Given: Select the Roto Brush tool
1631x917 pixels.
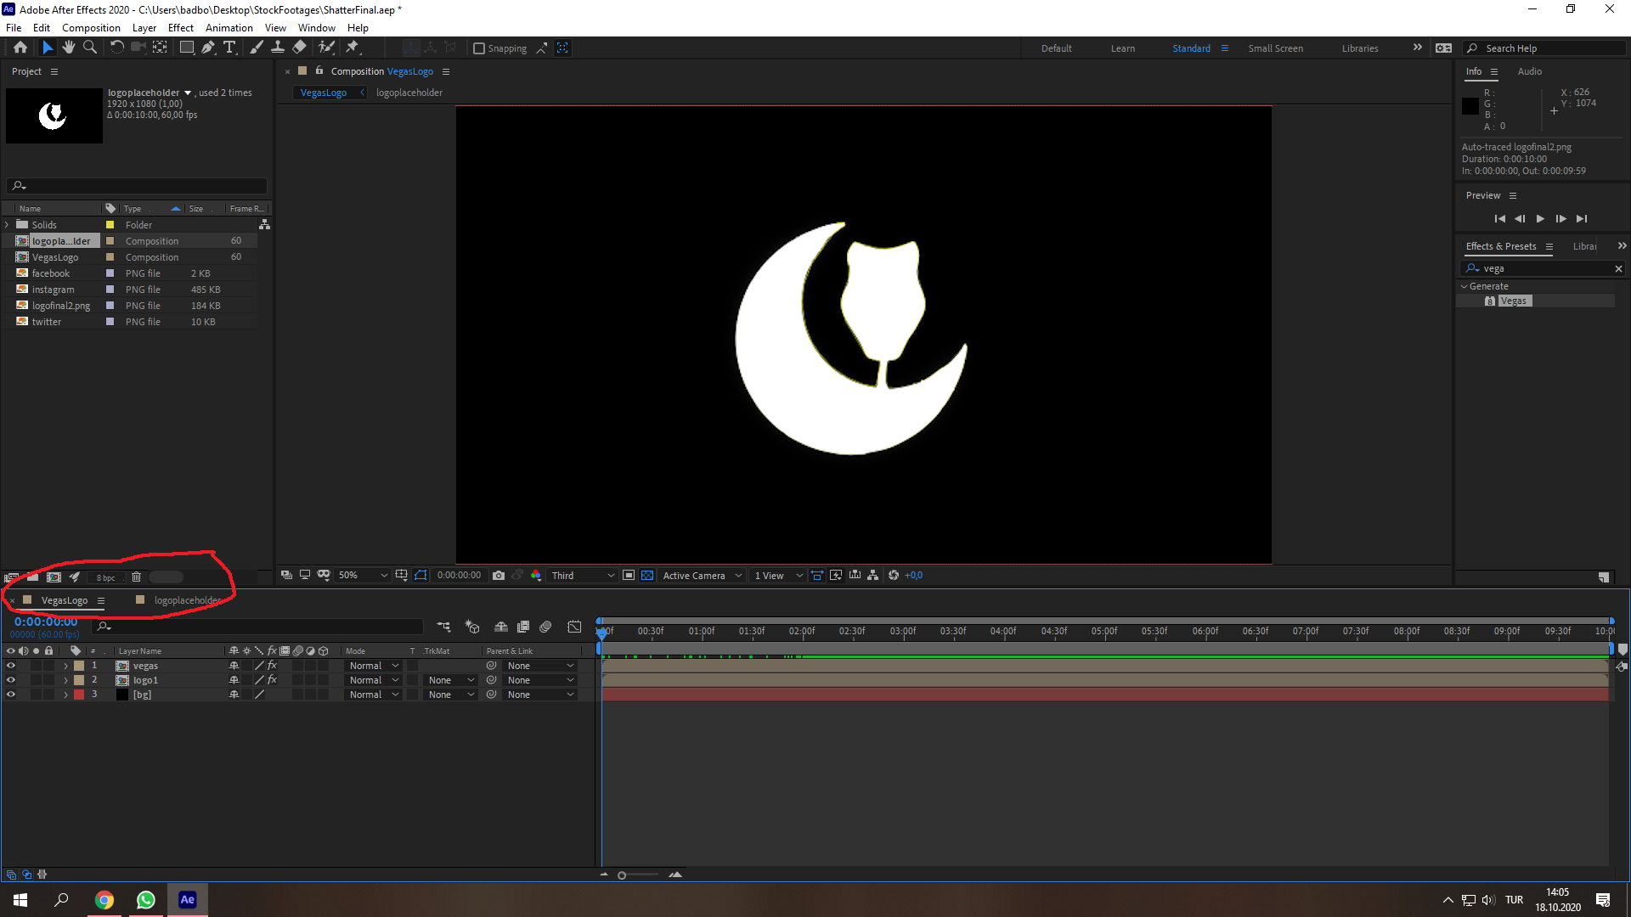Looking at the screenshot, I should tap(327, 48).
